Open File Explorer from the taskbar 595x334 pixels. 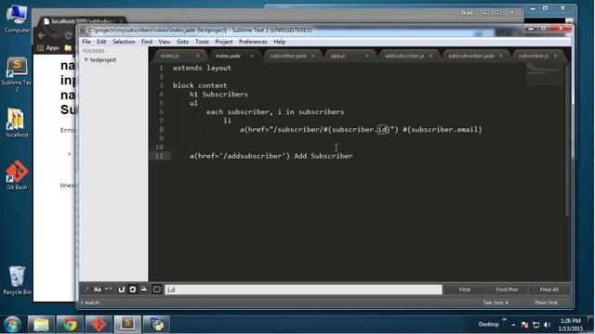coord(41,325)
